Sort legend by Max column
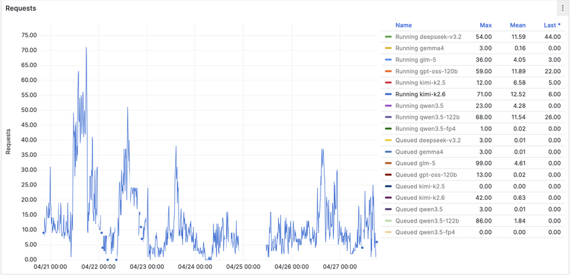570x275 pixels. (485, 25)
